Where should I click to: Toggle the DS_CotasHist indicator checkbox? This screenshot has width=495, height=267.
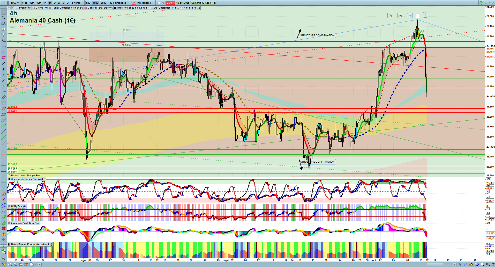[152, 8]
